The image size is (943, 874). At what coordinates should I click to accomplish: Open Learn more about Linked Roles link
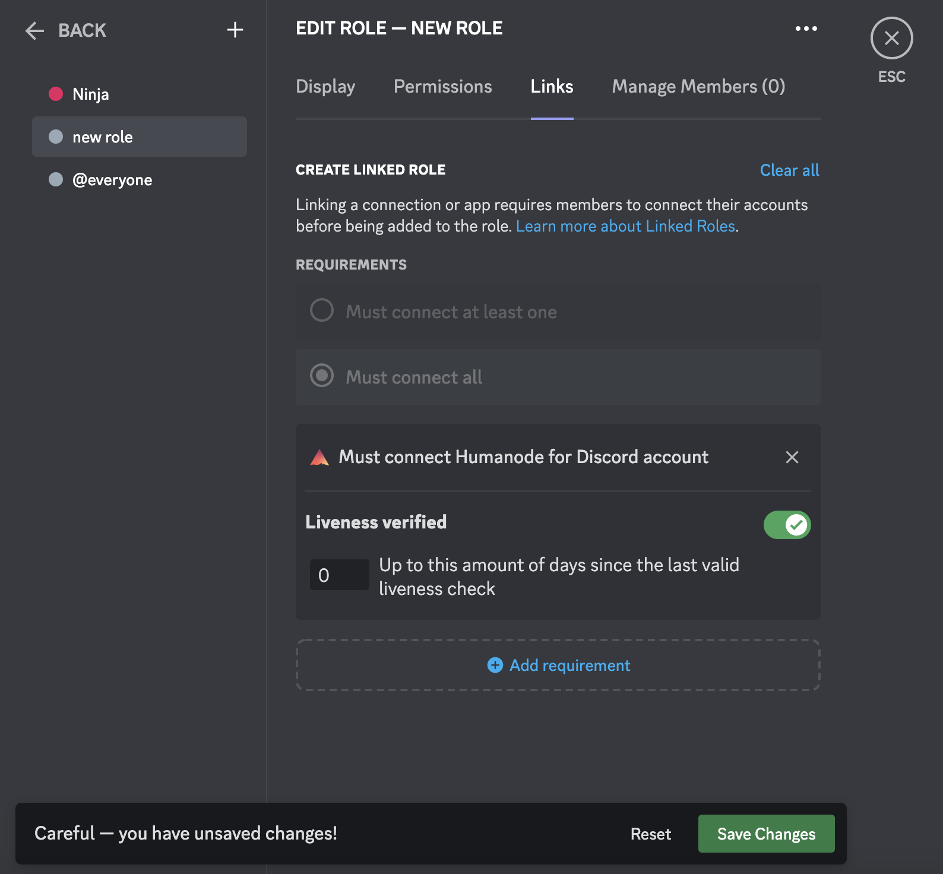click(625, 226)
